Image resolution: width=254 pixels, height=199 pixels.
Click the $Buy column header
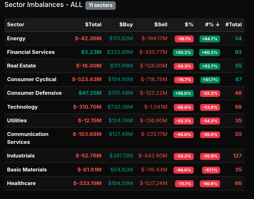(x=126, y=25)
